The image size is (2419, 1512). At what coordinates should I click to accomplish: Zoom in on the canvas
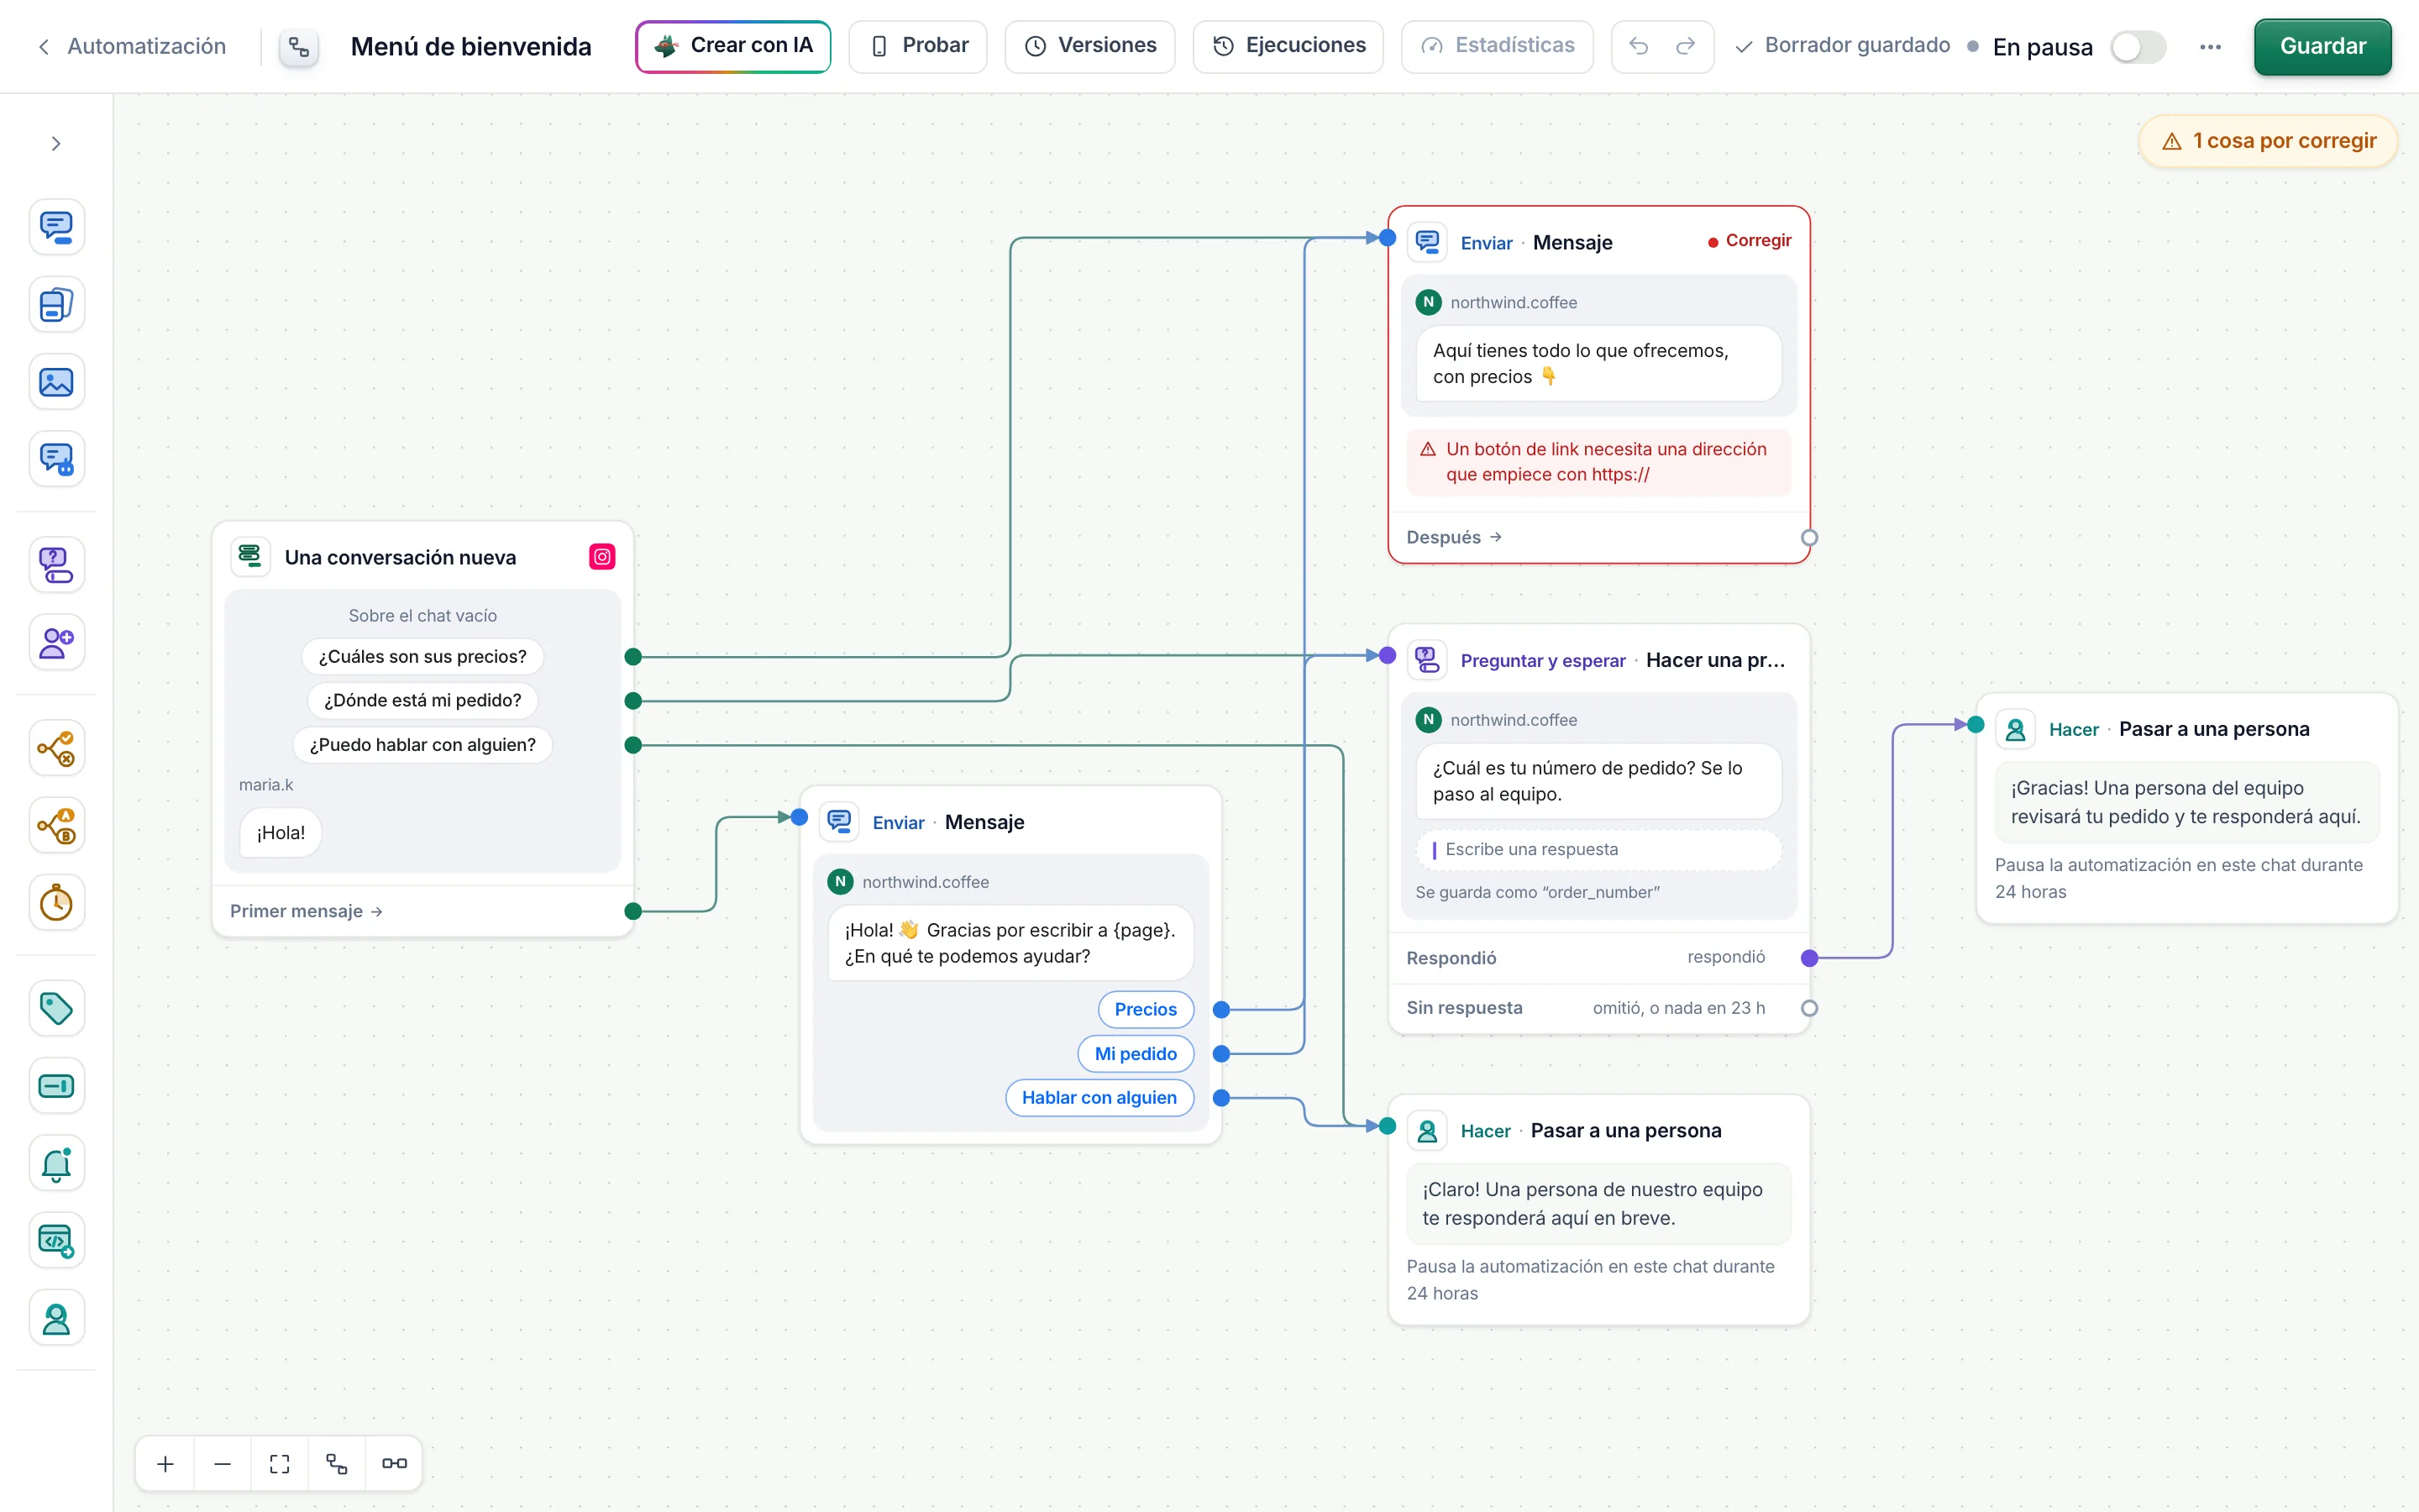(x=166, y=1464)
